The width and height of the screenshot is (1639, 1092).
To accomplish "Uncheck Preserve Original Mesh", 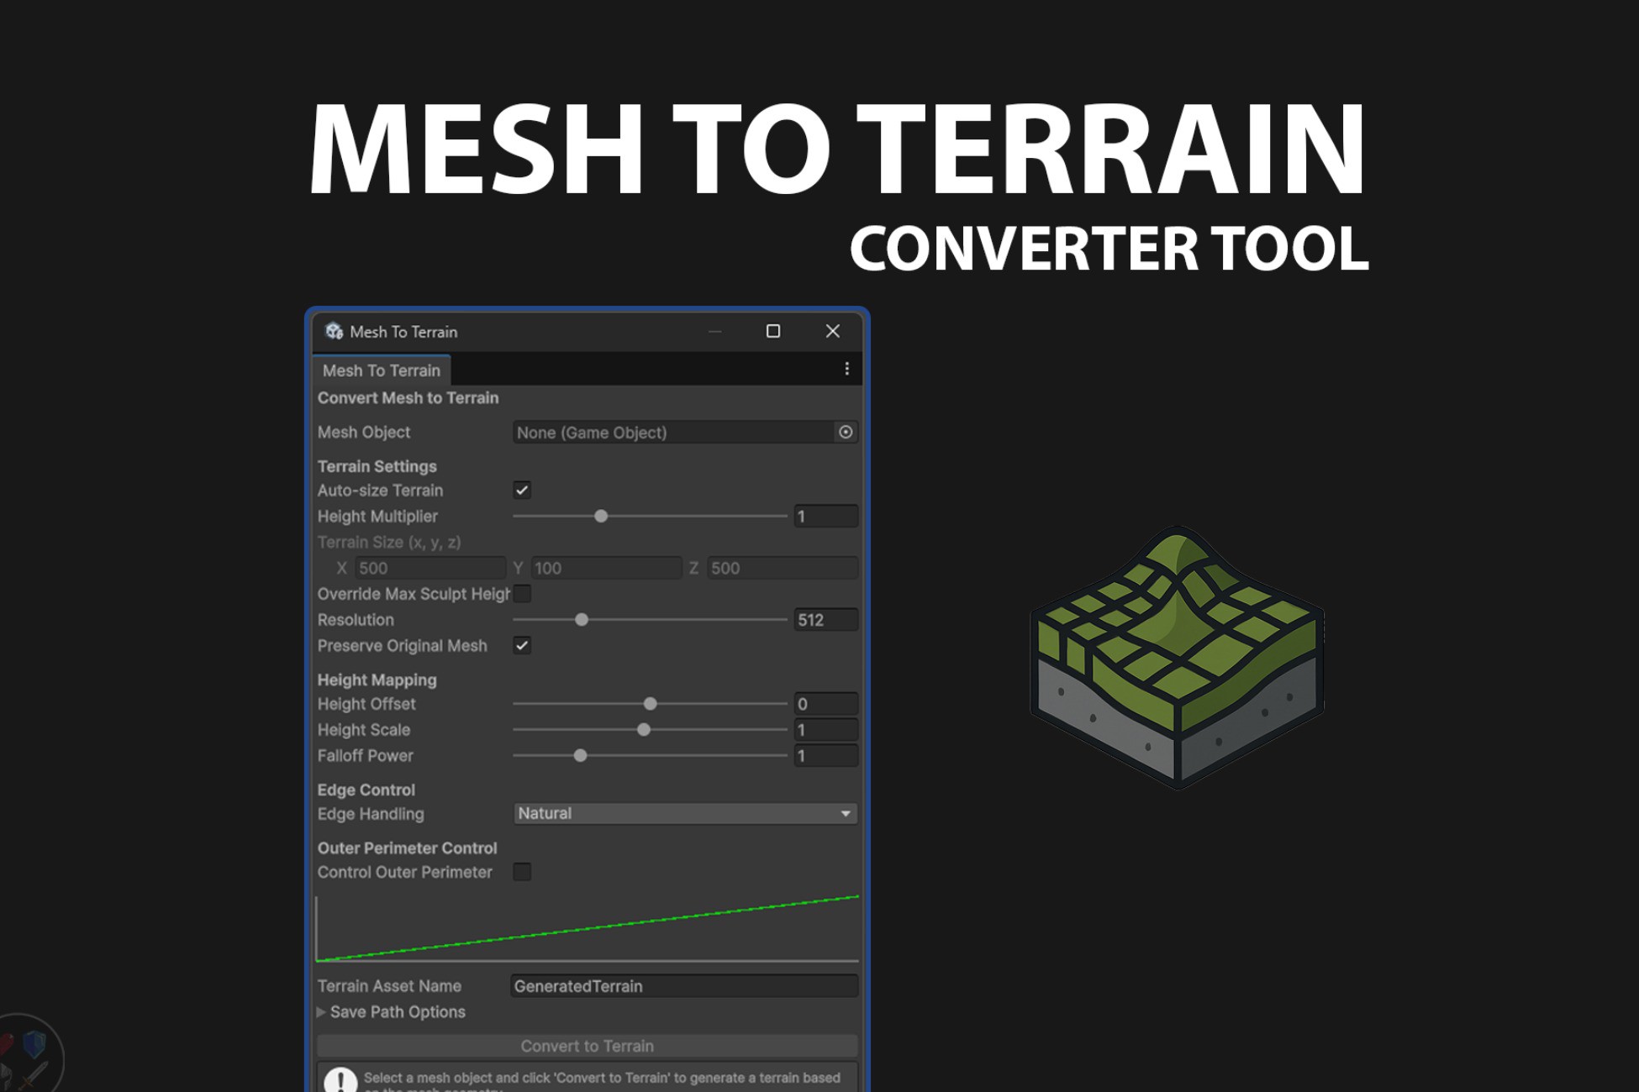I will [x=522, y=645].
